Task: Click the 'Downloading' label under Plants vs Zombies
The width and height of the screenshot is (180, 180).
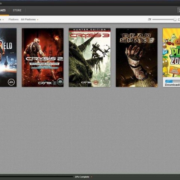Action: click(172, 85)
